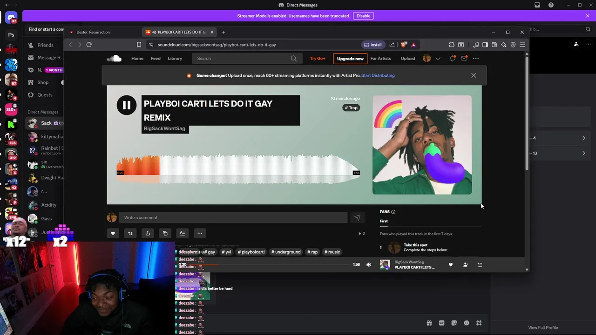Click Install app button in address bar

pyautogui.click(x=373, y=45)
